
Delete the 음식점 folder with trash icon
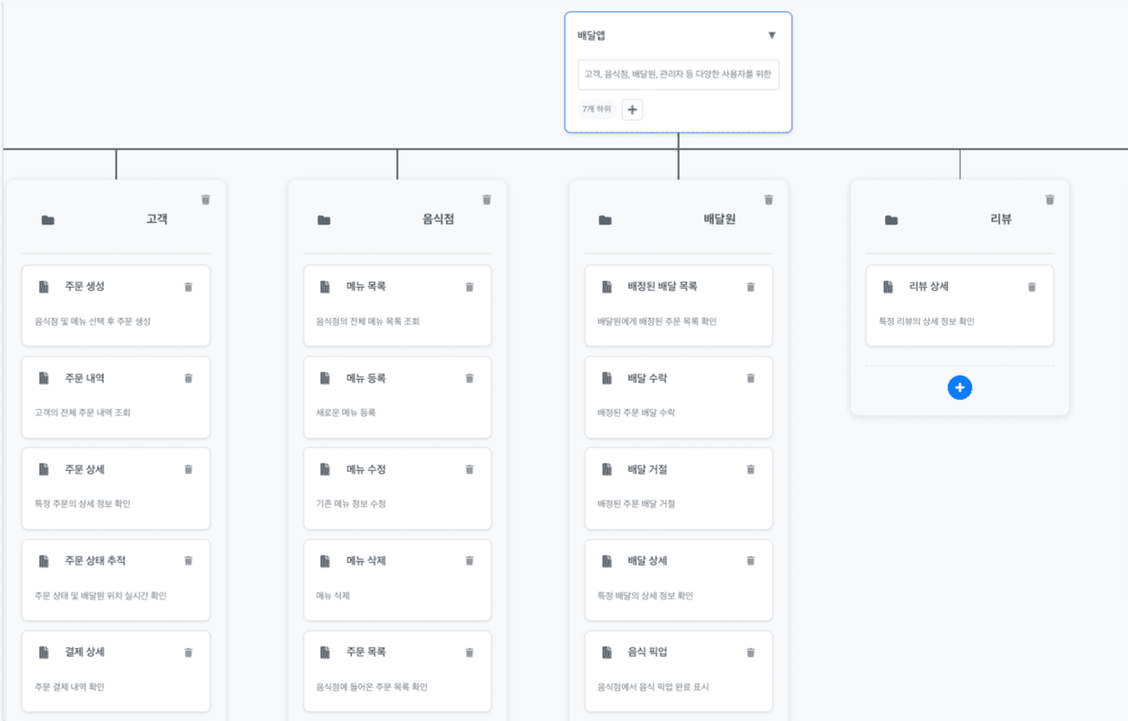pyautogui.click(x=486, y=200)
